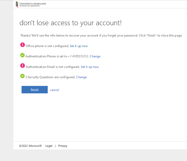187x161 pixels.
Task: Open the Privacy link in footer
Action: point(63,146)
